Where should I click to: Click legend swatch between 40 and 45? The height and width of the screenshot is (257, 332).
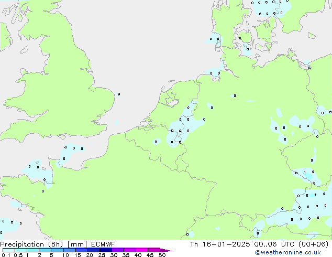point(142,250)
